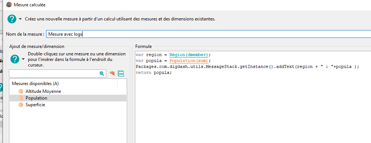Open the teal help icon beside 'Créez une nouvelle mesure'
Screen dimensions: 371x143
(12, 19)
